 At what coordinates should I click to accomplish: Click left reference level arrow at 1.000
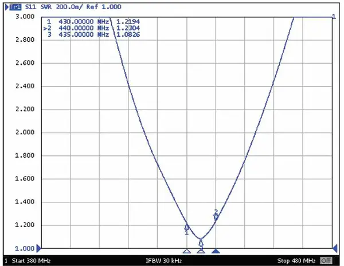pos(38,248)
